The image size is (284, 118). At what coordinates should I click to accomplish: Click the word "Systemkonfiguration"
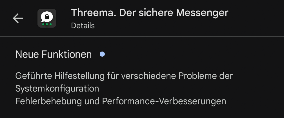57,88
